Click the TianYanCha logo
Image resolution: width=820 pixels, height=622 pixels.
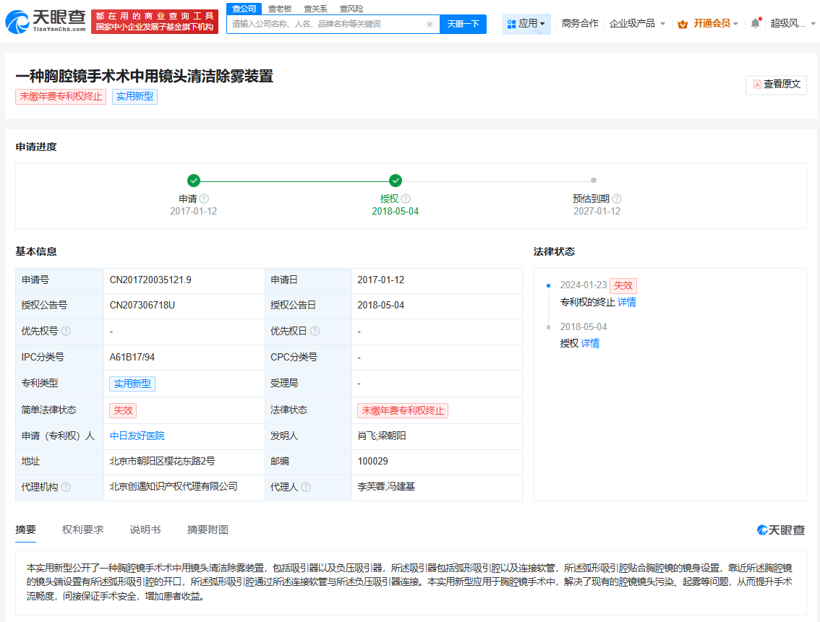coord(43,21)
